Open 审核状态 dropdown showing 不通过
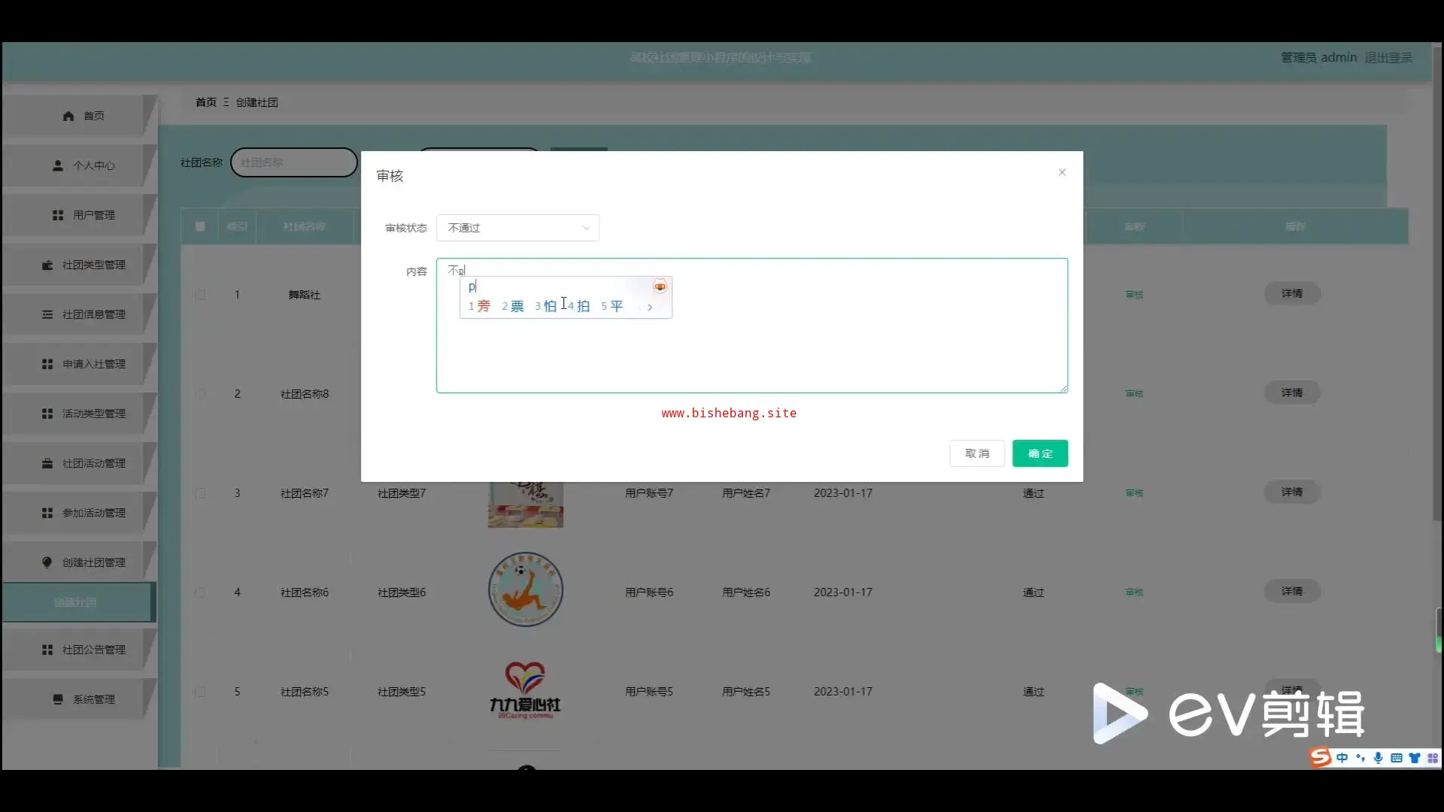Viewport: 1444px width, 812px height. pos(517,228)
